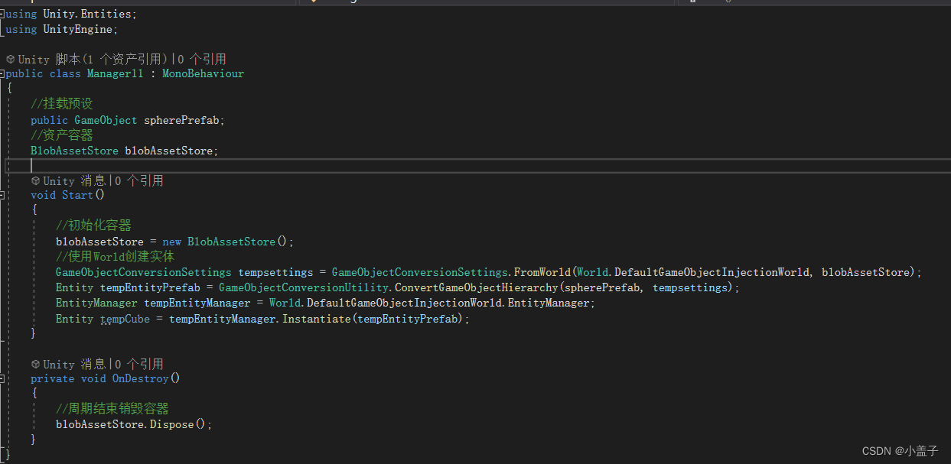Click the MonoBehaviour base class name

click(203, 73)
